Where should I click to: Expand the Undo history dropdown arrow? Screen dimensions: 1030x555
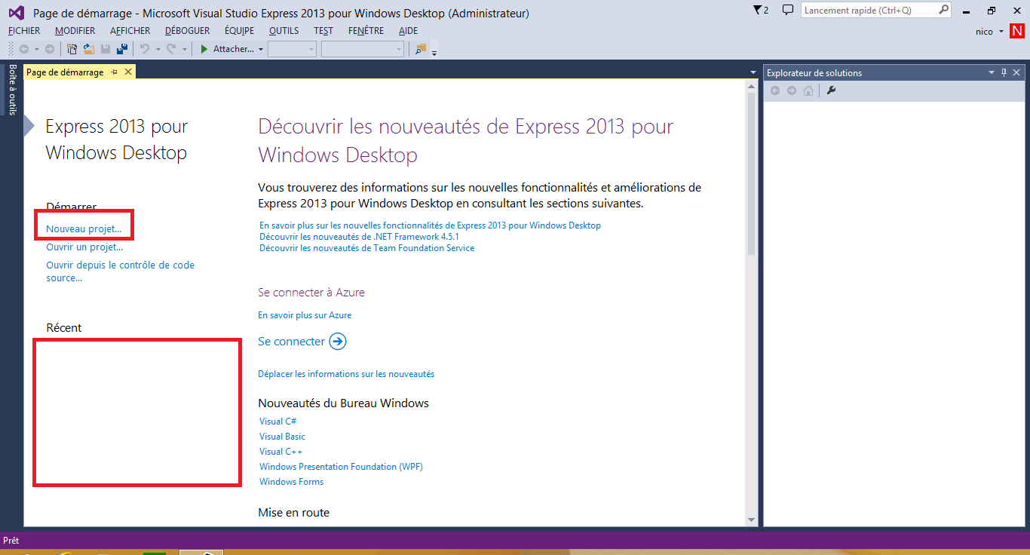point(158,50)
